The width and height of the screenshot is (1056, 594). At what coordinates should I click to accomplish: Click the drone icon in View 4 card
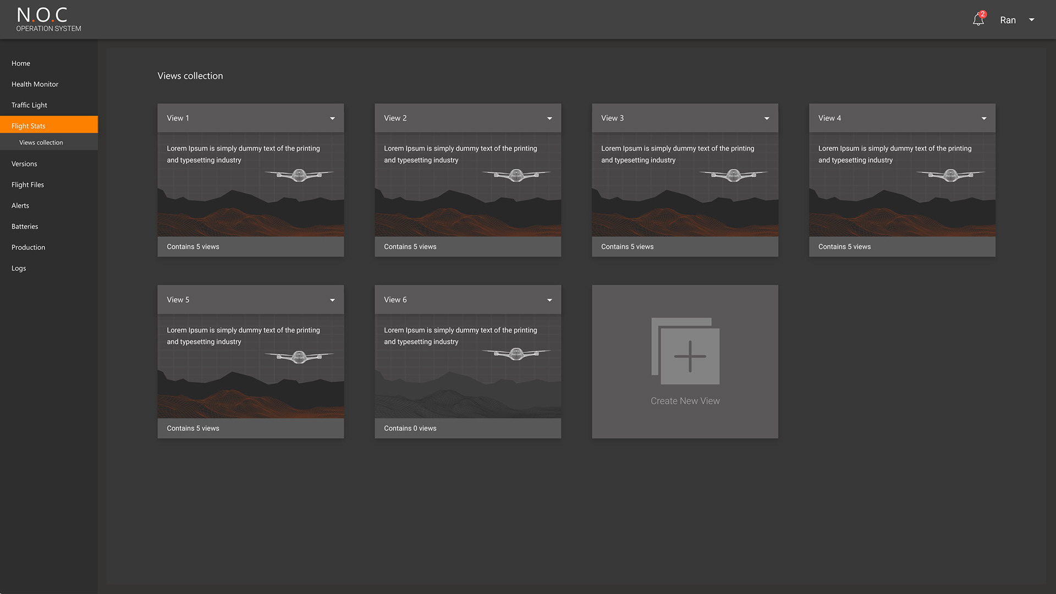(951, 175)
